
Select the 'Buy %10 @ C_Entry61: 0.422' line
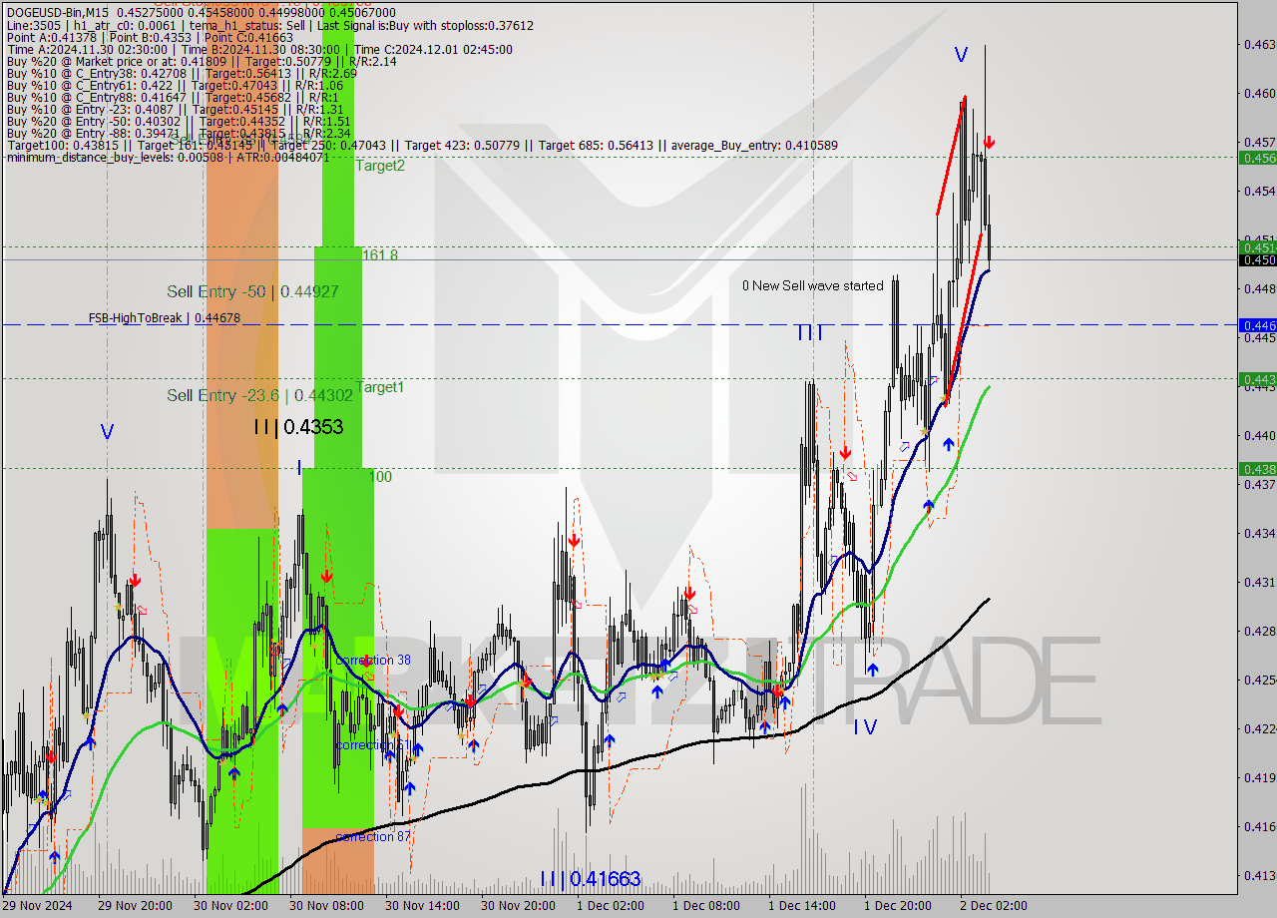click(177, 85)
